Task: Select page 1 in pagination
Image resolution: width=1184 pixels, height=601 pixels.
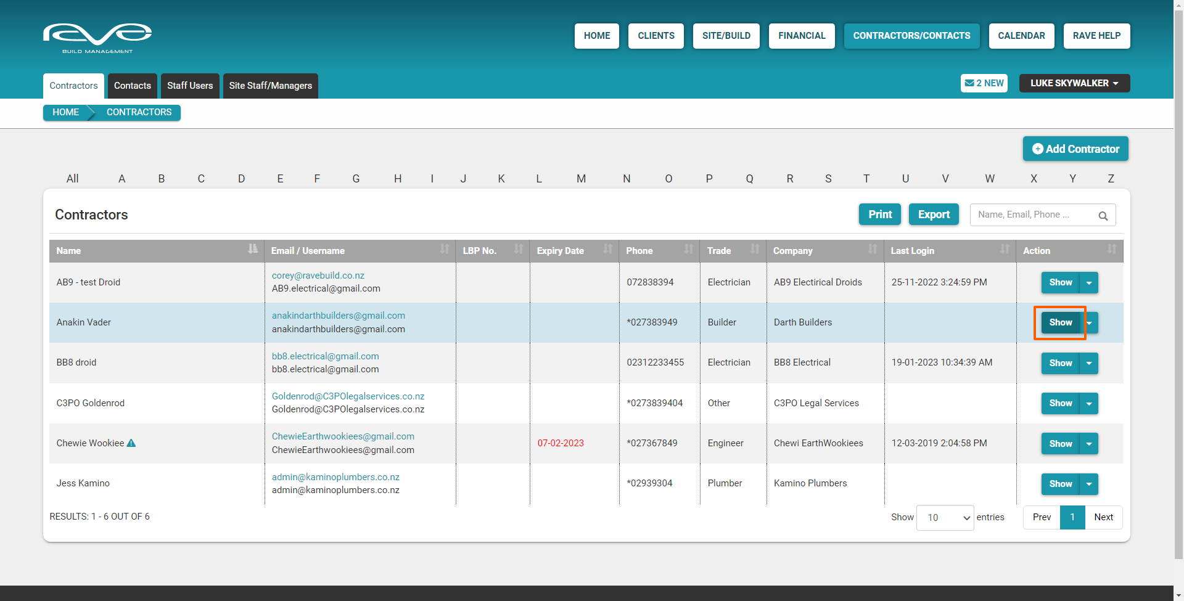Action: (1072, 517)
